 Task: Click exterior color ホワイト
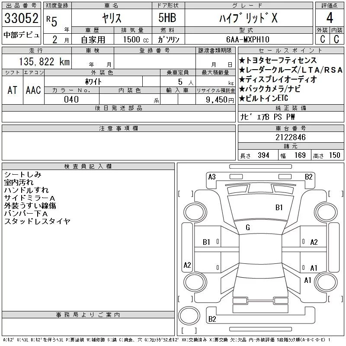(93, 82)
